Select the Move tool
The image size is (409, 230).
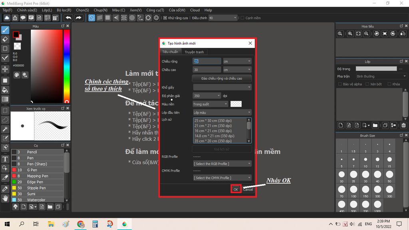pos(5,69)
